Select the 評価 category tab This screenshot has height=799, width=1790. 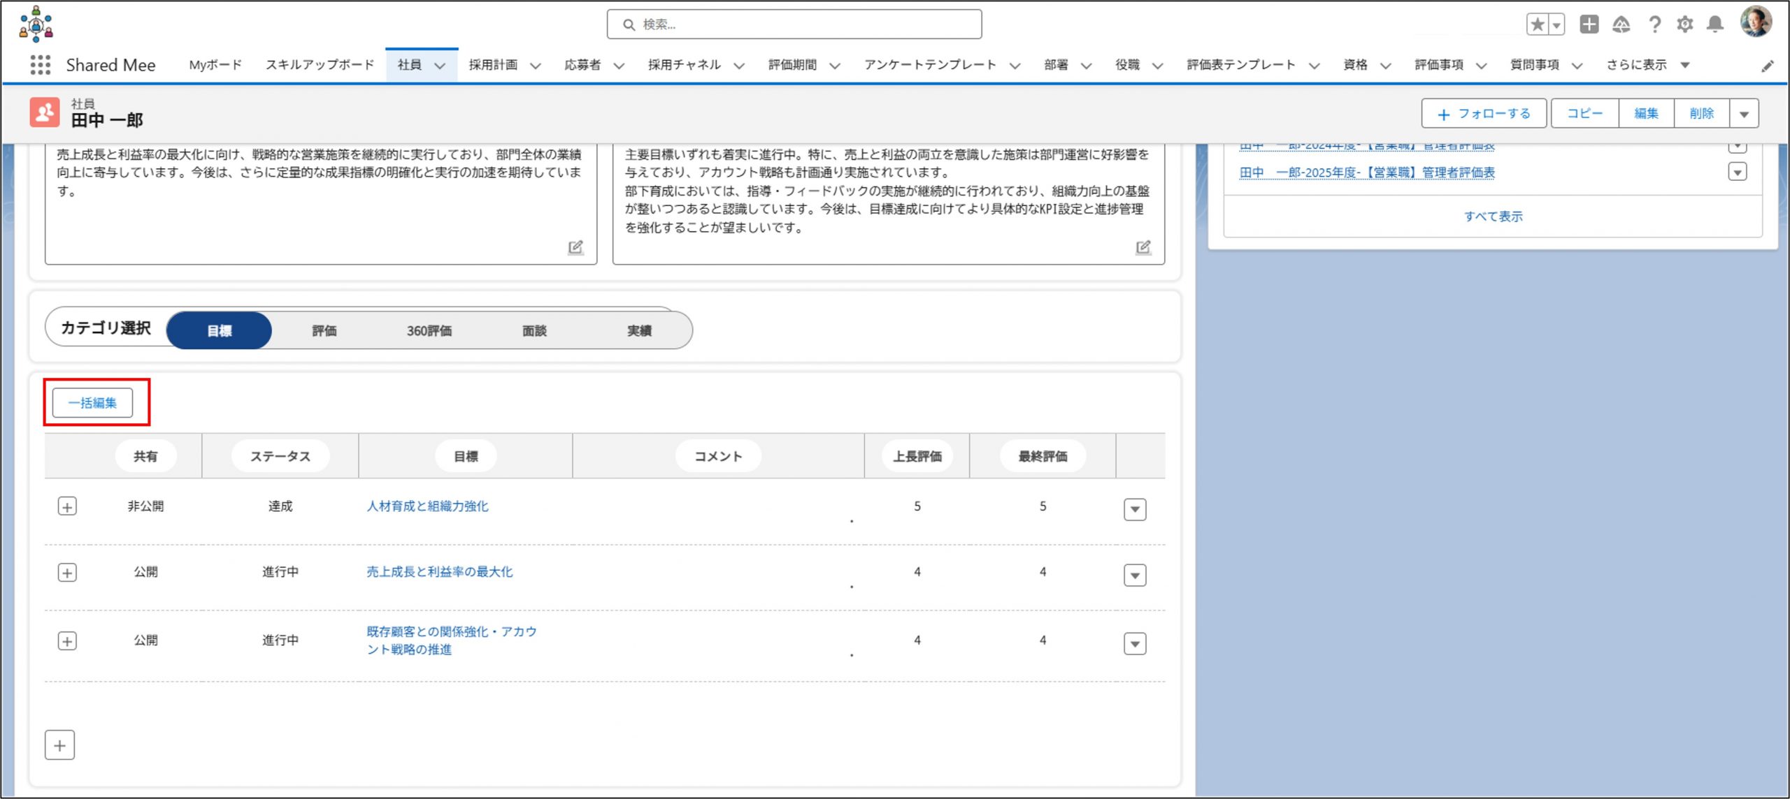324,330
